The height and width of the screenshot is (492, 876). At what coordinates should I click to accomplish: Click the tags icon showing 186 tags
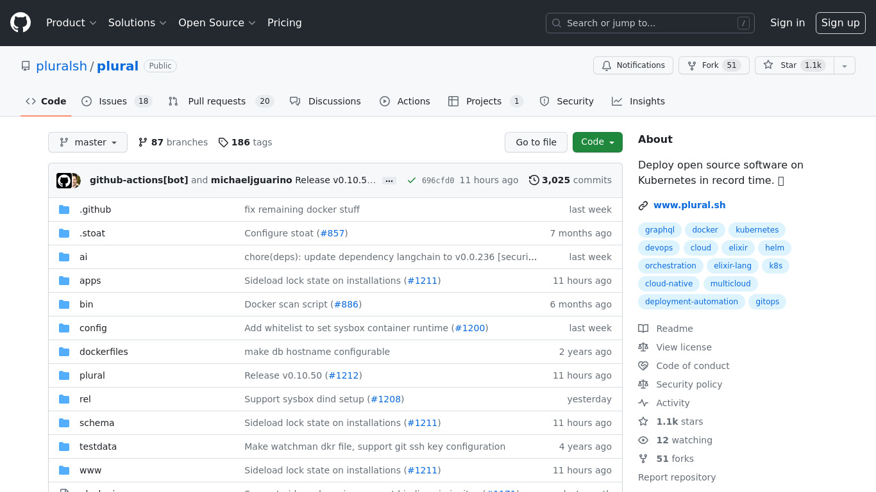(223, 142)
